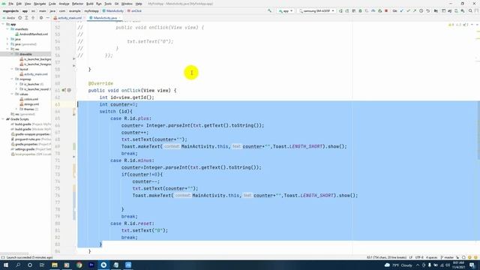Click MainActivity in breadcrumb bar
This screenshot has width=480, height=270.
coord(113,10)
